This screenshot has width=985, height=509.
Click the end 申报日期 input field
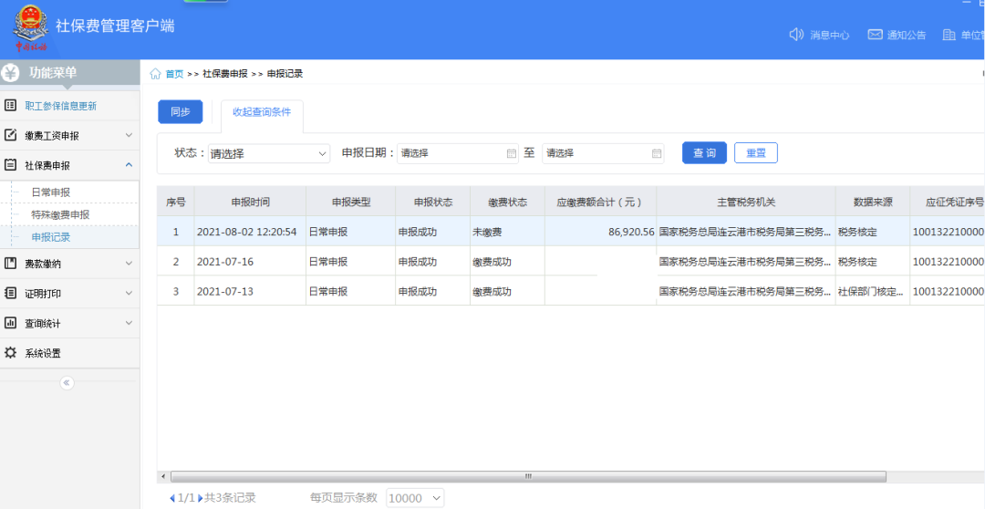[x=603, y=152]
